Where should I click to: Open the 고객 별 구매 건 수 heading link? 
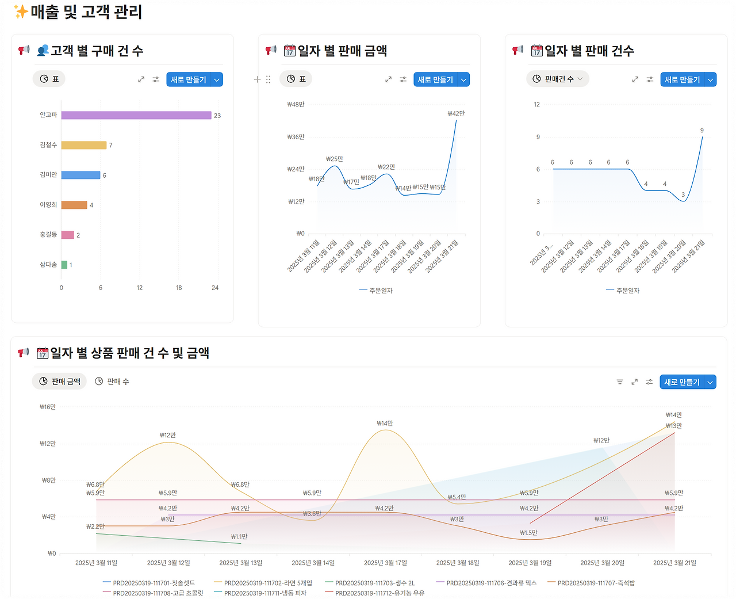coord(97,51)
